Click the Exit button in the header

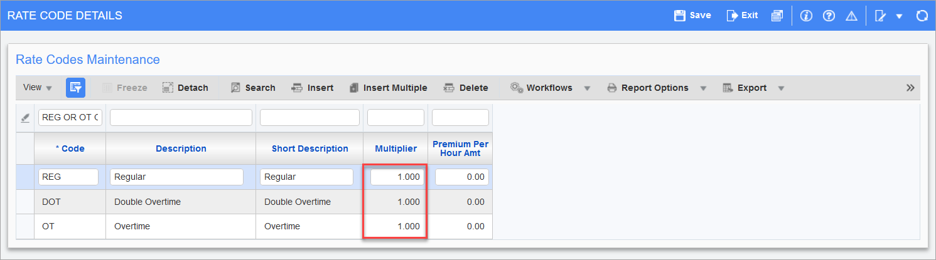pyautogui.click(x=742, y=16)
